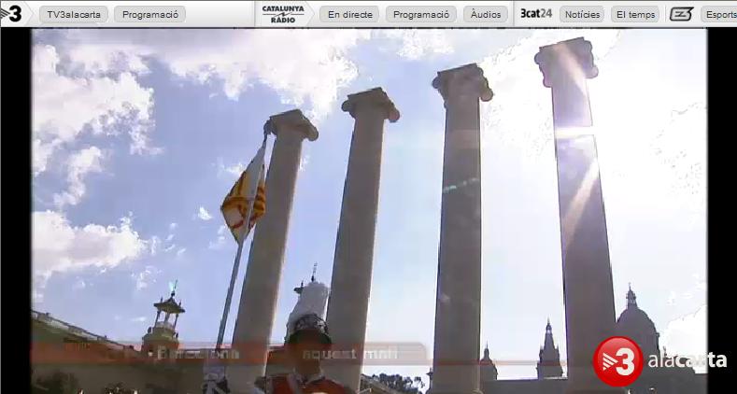The height and width of the screenshot is (394, 737).
Task: Click the 3cat24 logo
Action: (536, 14)
